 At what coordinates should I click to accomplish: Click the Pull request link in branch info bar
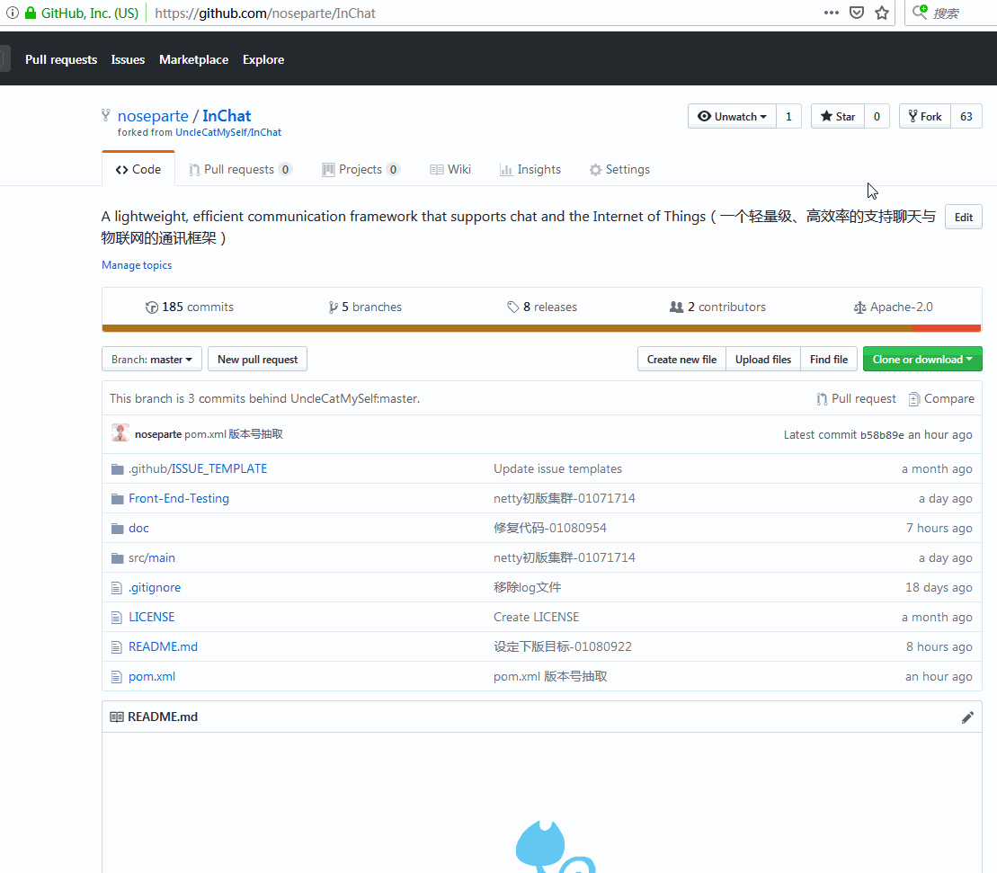pyautogui.click(x=857, y=398)
